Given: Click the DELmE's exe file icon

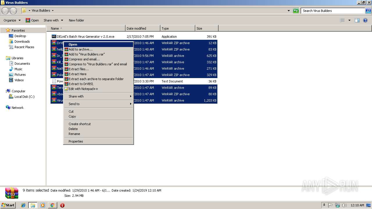Looking at the screenshot, I should click(54, 37).
